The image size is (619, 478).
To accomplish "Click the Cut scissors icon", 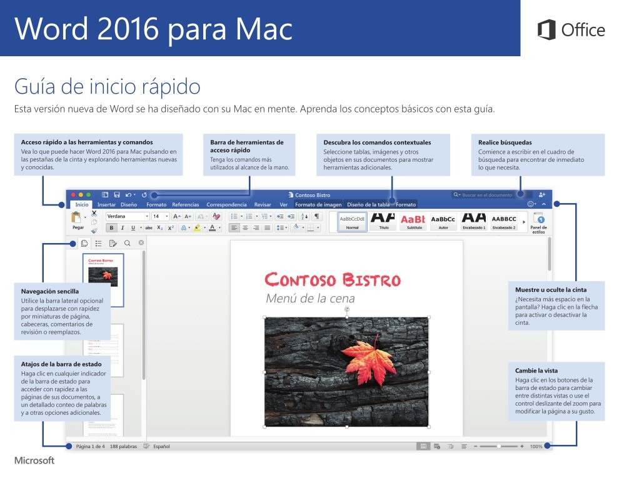I will [94, 213].
